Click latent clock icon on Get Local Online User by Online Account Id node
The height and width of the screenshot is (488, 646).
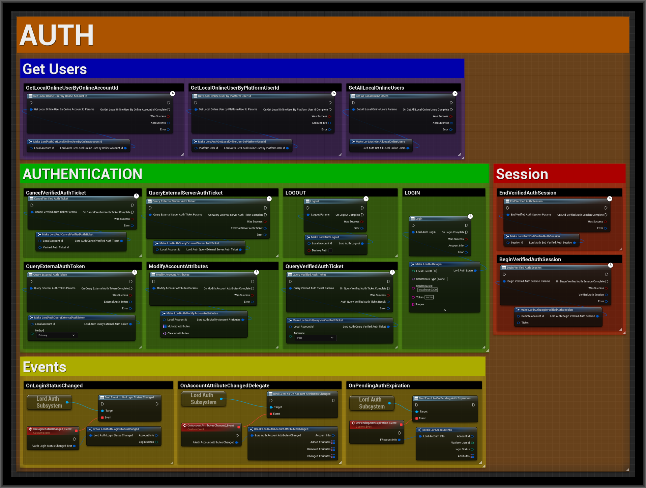[172, 93]
